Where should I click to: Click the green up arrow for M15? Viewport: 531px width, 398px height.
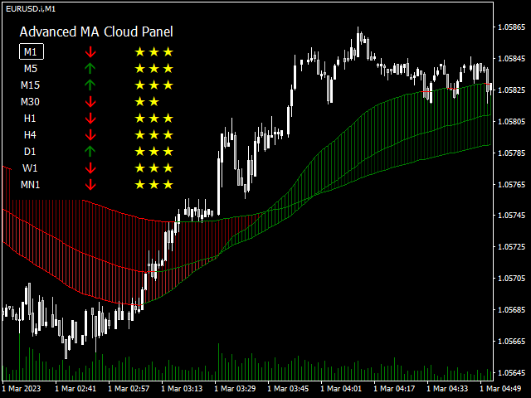coord(90,85)
